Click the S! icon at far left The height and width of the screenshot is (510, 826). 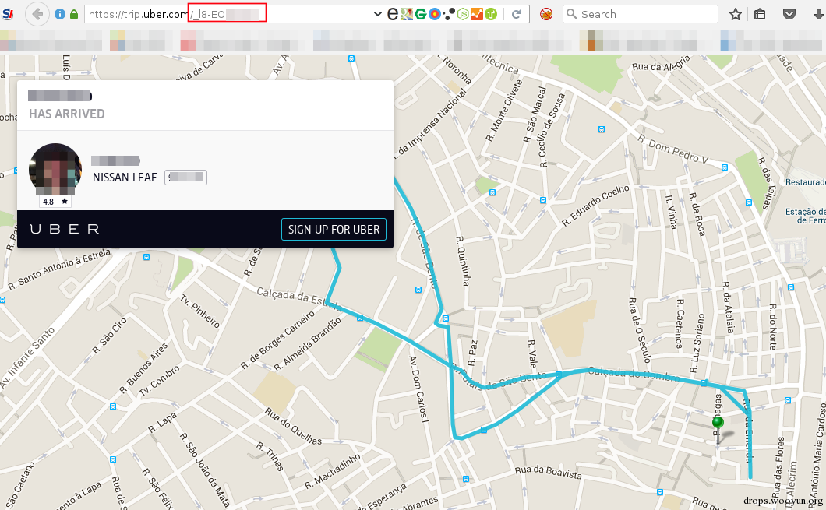click(x=8, y=14)
